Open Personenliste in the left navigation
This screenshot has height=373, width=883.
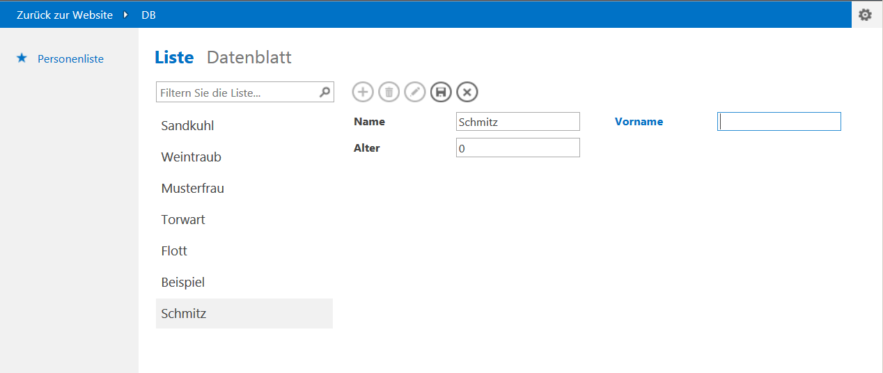click(70, 59)
